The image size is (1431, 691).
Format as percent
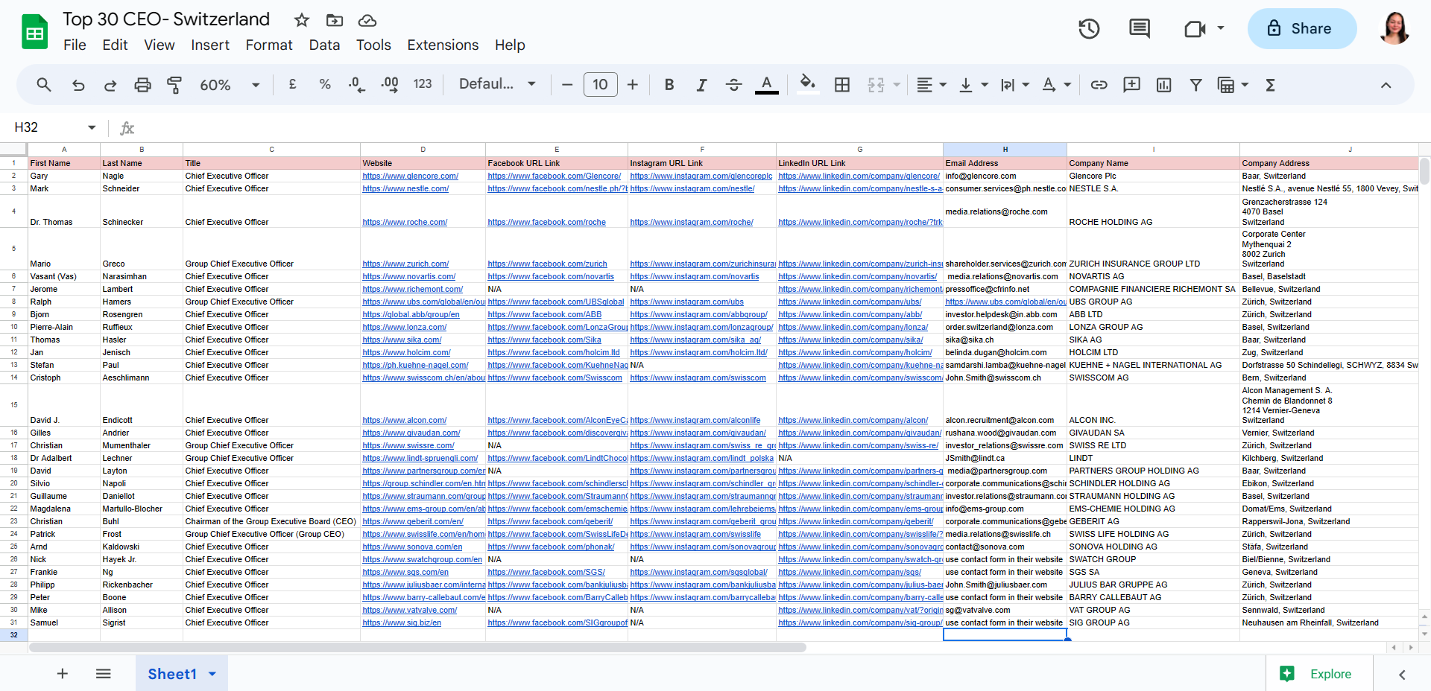click(x=325, y=84)
